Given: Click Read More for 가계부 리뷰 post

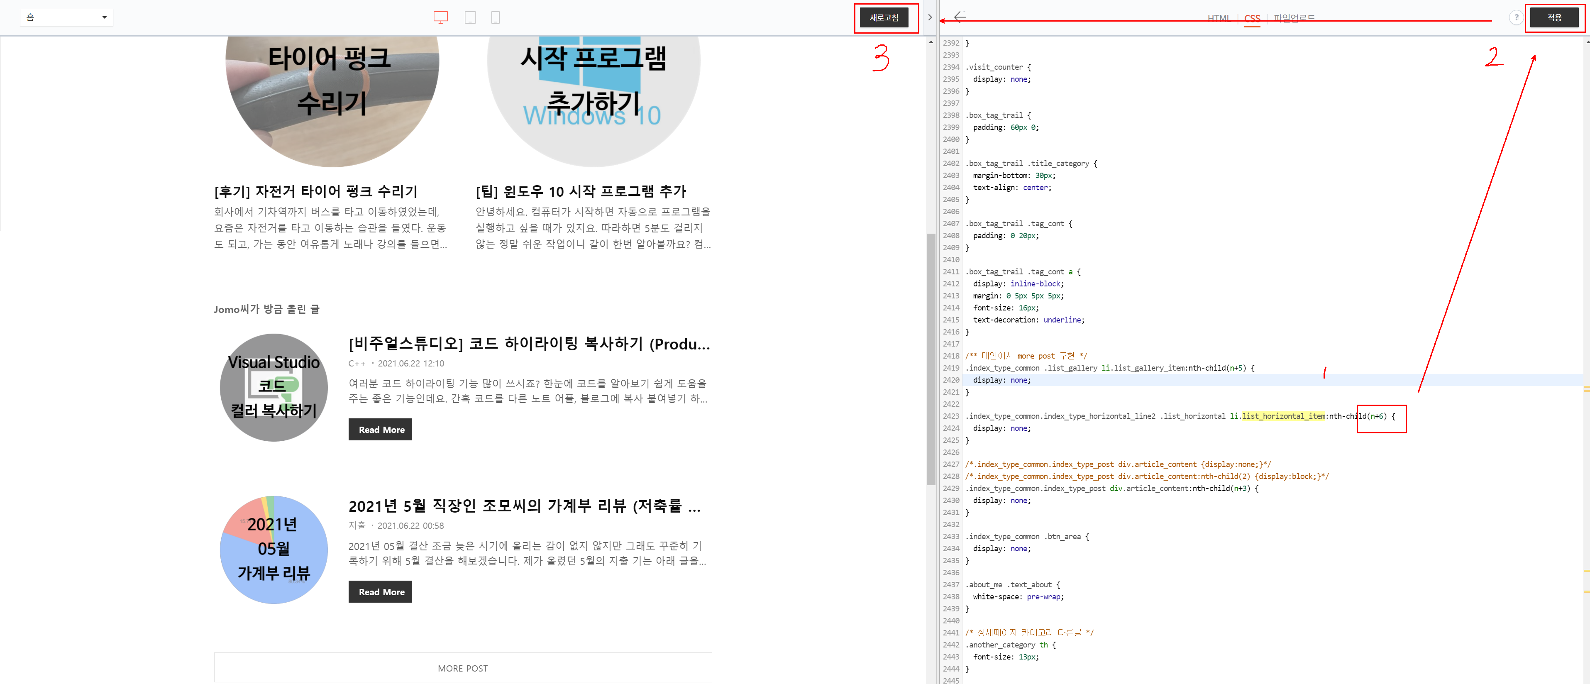Looking at the screenshot, I should tap(381, 592).
